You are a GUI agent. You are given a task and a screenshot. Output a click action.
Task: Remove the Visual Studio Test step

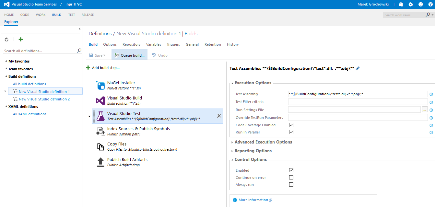(x=219, y=116)
